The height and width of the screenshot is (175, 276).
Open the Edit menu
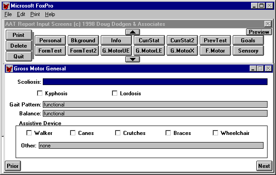coord(21,14)
